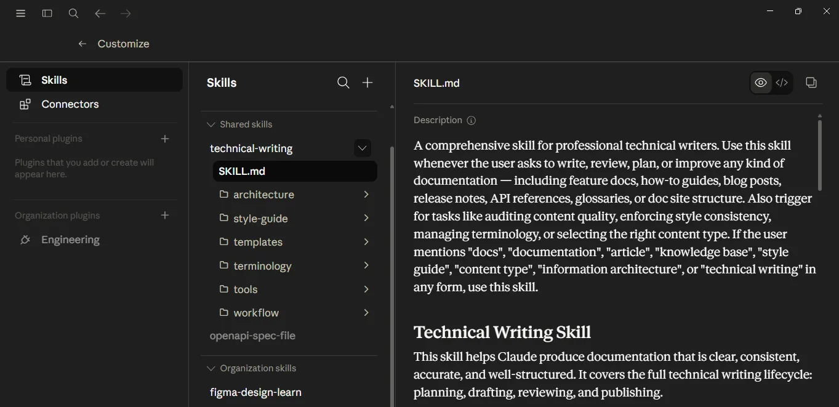839x407 pixels.
Task: Click the Organization plugins label
Action: [x=57, y=216]
